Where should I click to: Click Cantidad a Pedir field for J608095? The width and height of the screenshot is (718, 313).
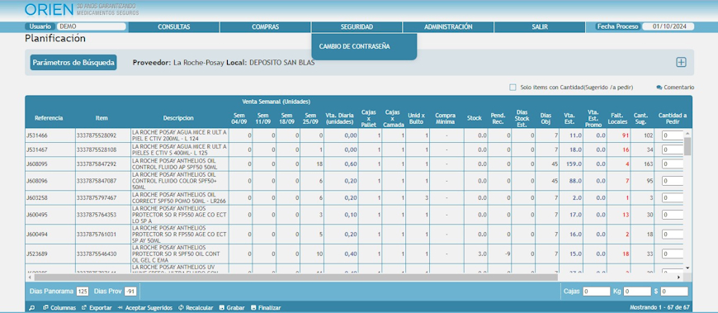[673, 164]
